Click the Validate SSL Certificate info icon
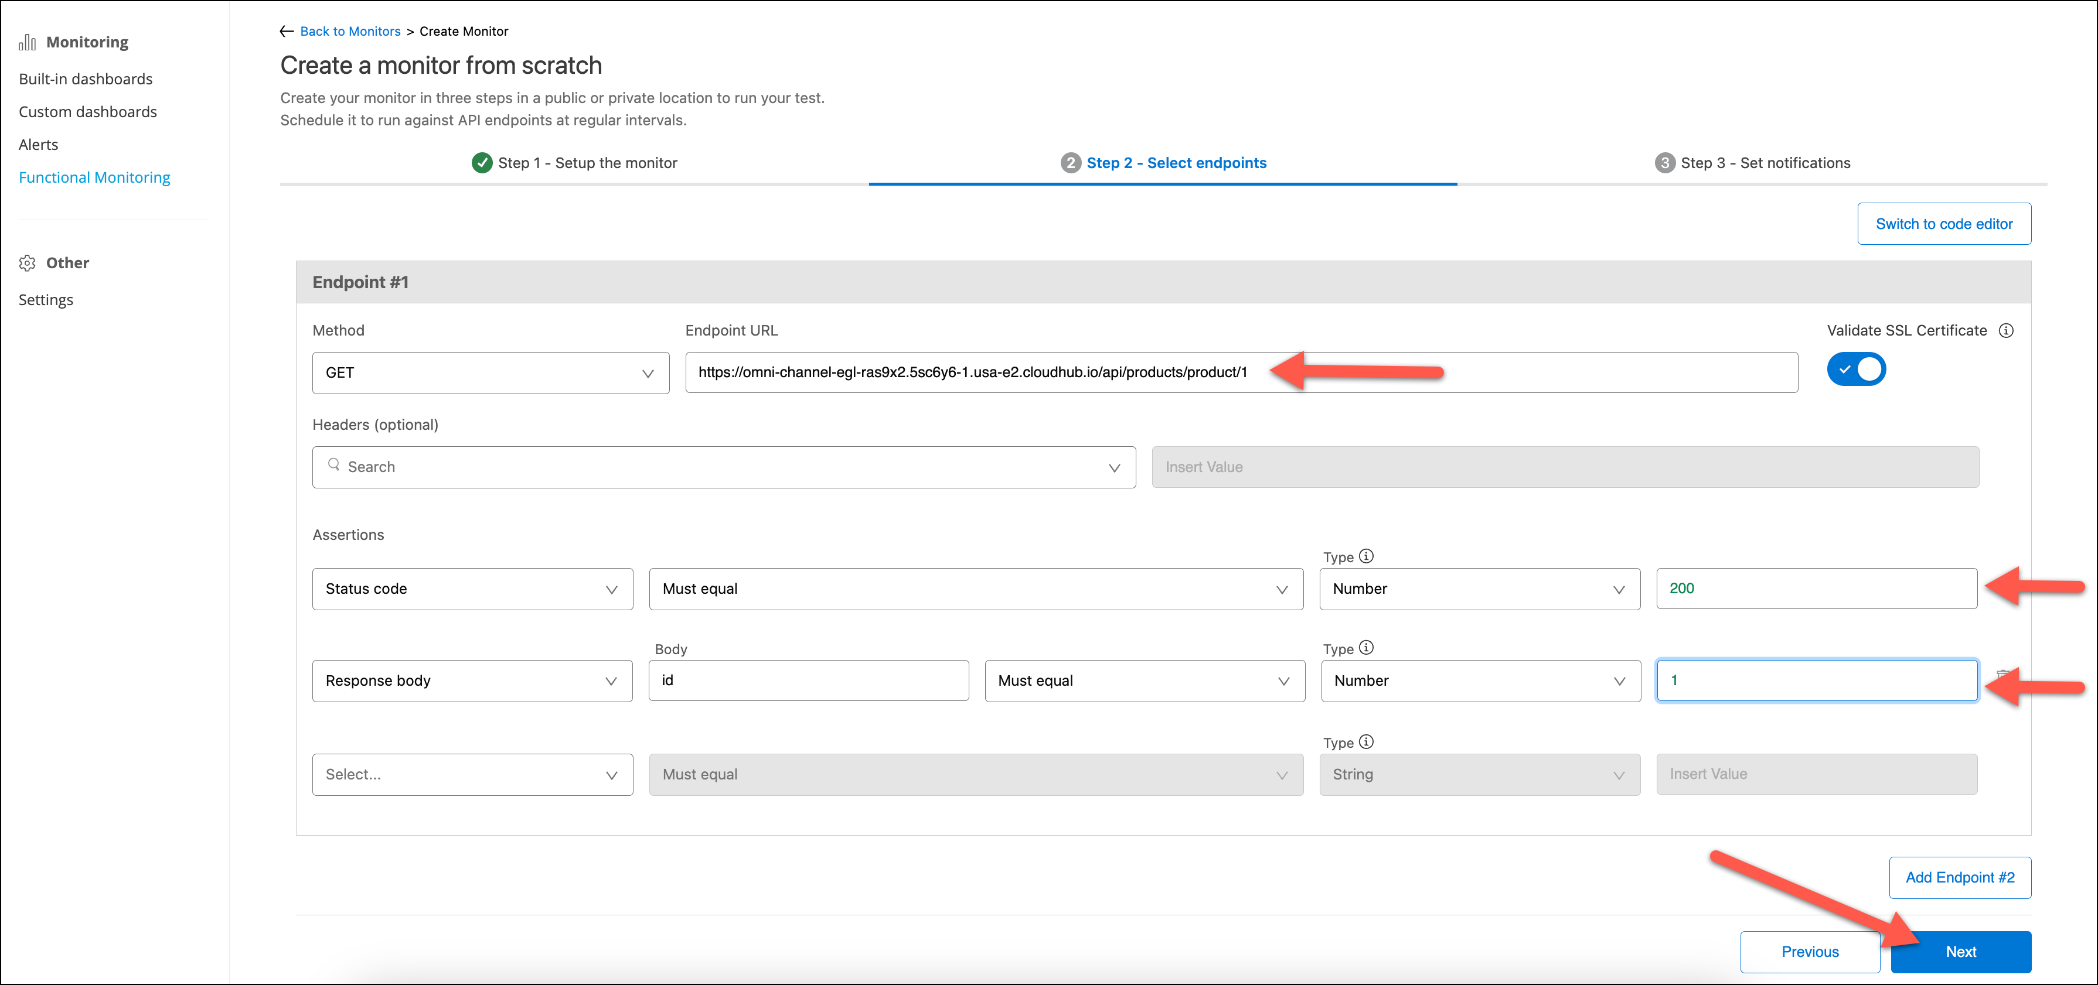 [x=2007, y=330]
